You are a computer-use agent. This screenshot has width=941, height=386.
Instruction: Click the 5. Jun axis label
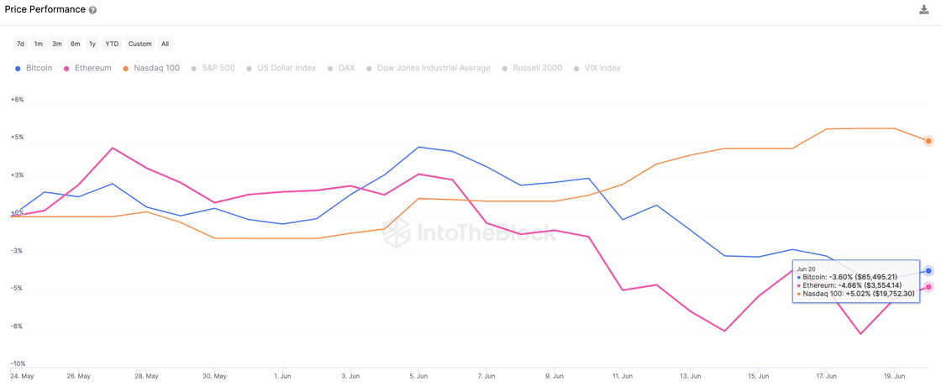click(419, 378)
